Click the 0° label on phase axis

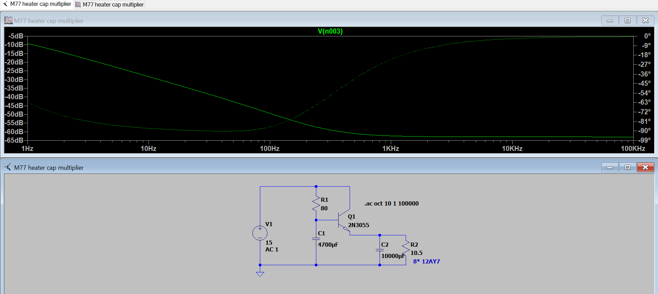tap(647, 36)
